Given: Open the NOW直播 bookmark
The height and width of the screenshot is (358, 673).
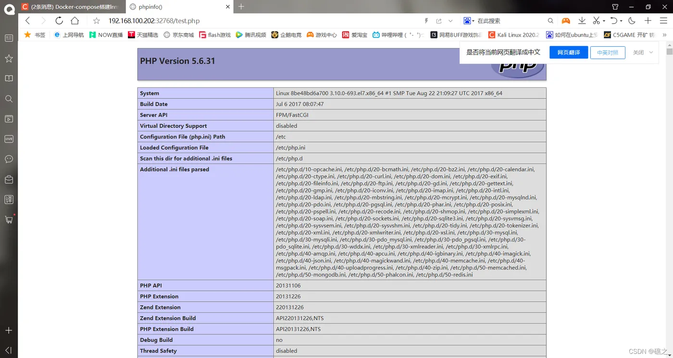Looking at the screenshot, I should coord(106,35).
